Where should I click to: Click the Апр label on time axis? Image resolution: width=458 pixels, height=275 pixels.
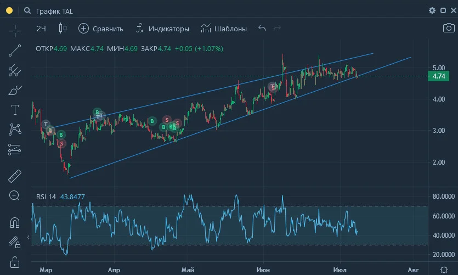114,270
